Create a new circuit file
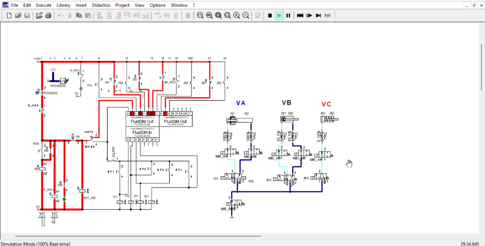Screen dimensions: 485x246 [9, 16]
